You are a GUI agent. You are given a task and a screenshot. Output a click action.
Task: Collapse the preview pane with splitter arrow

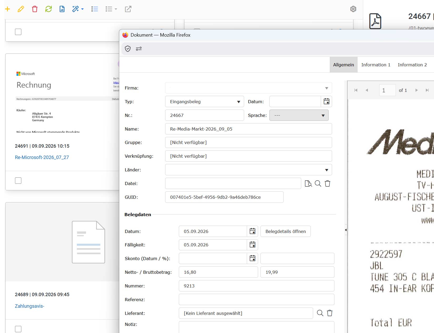click(x=346, y=230)
